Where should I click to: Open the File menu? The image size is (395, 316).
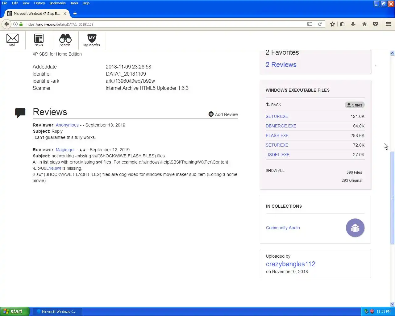point(5,3)
